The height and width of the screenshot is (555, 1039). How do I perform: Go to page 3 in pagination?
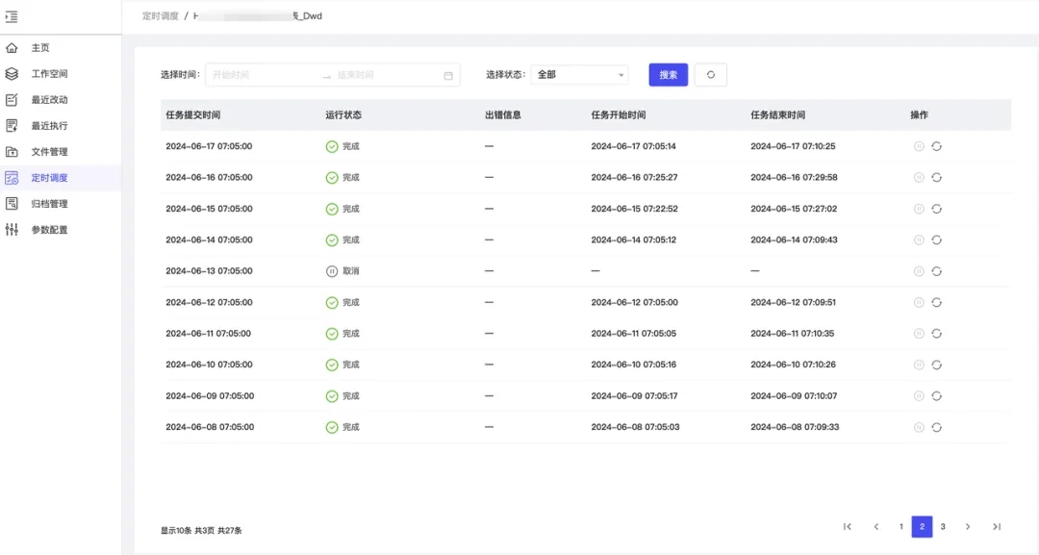(x=943, y=527)
